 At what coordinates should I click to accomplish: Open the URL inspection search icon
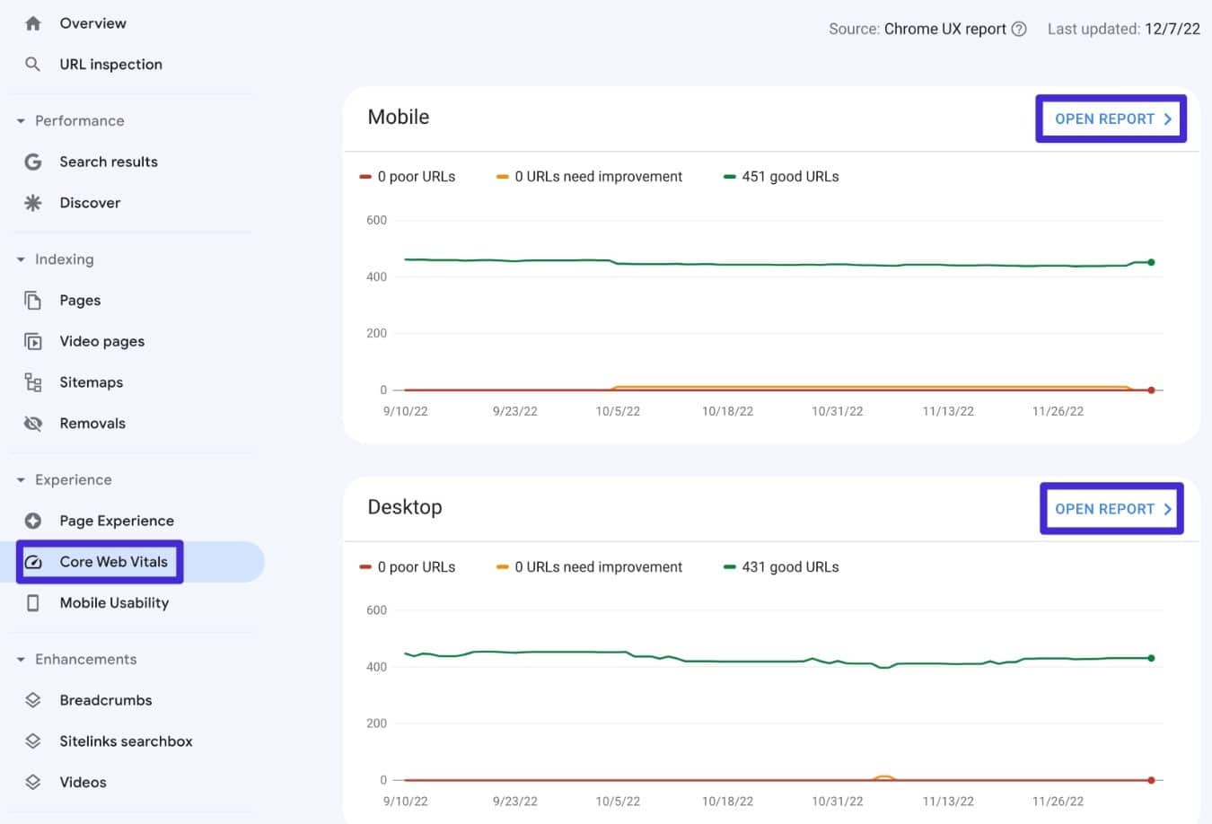[x=32, y=64]
